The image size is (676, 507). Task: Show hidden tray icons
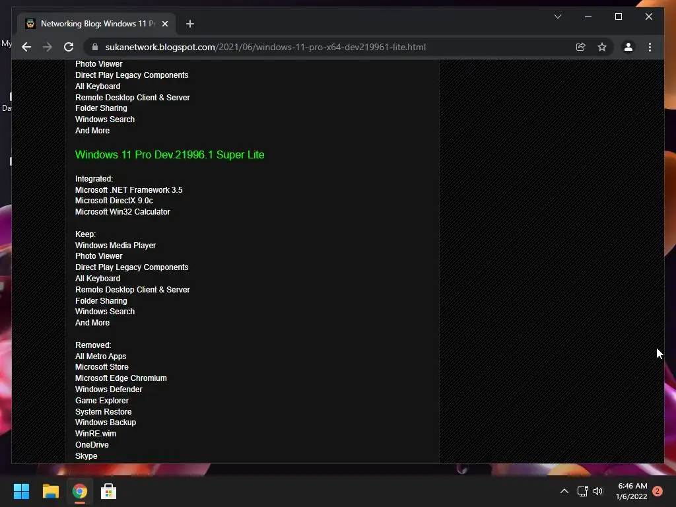pyautogui.click(x=564, y=491)
